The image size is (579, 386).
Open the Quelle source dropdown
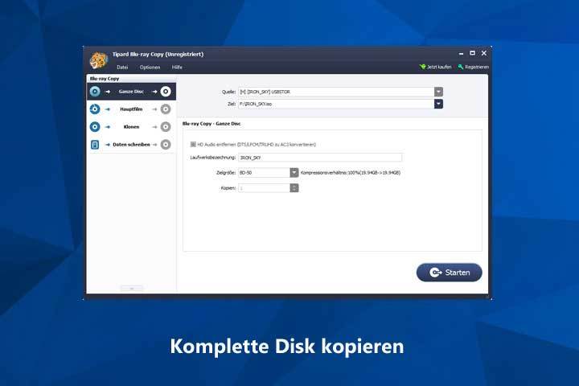pyautogui.click(x=438, y=92)
